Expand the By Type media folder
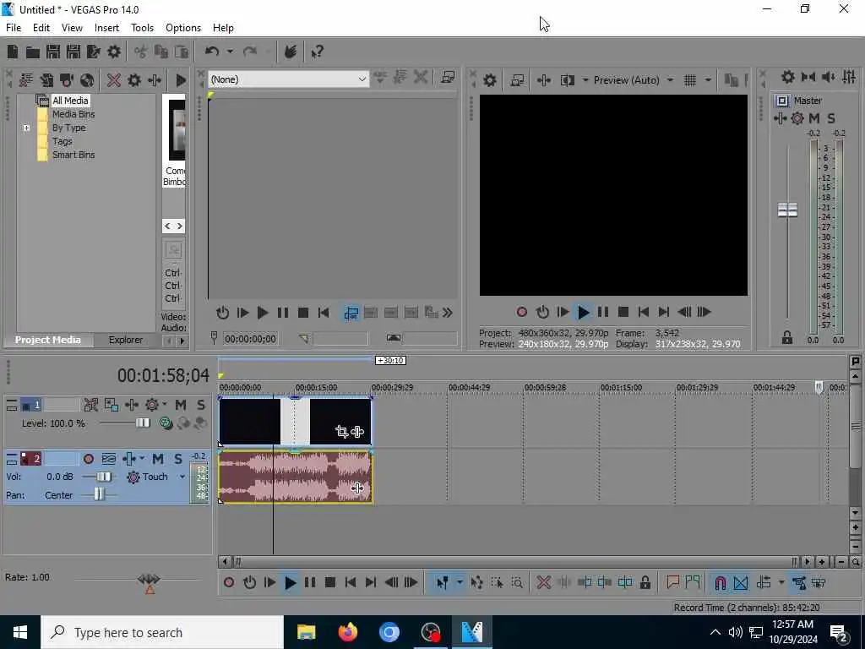Screen dimensions: 865x649 pos(26,128)
